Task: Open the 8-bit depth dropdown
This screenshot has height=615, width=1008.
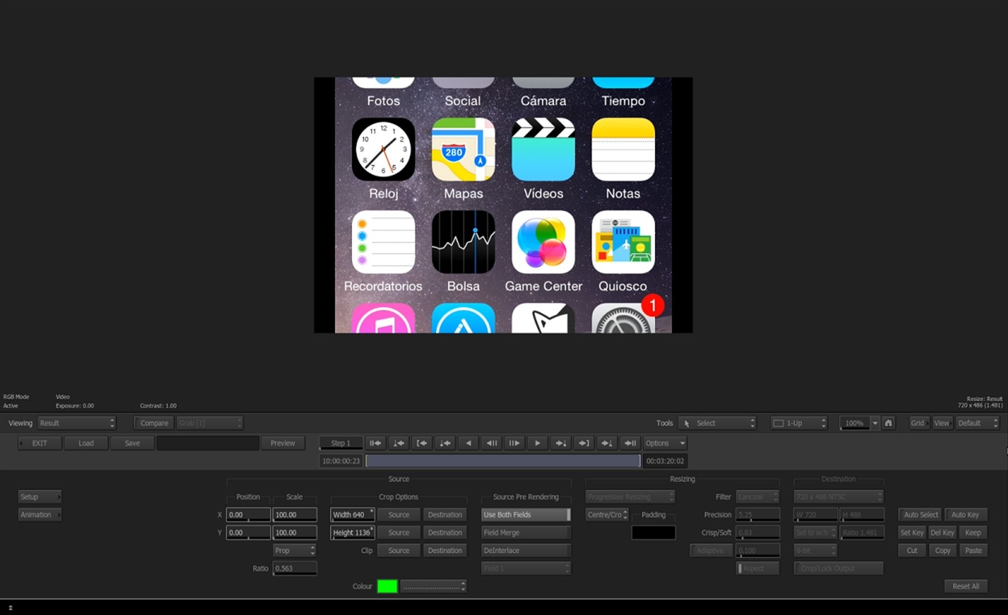Action: tap(815, 551)
